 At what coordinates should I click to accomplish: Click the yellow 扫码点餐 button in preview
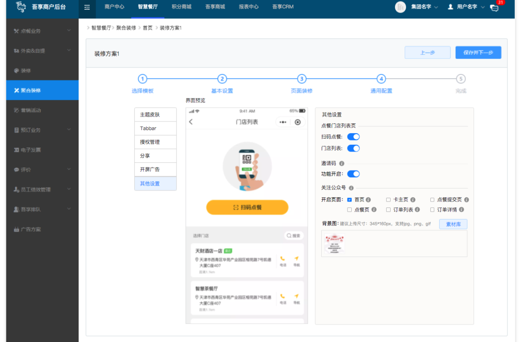coord(247,207)
